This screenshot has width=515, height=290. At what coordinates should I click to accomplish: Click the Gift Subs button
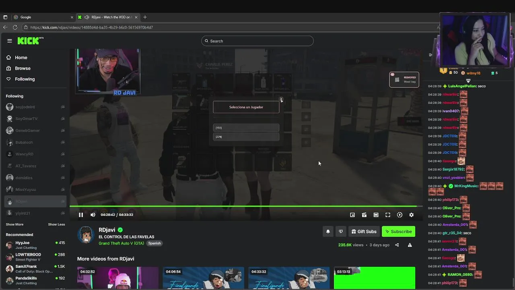(x=364, y=232)
